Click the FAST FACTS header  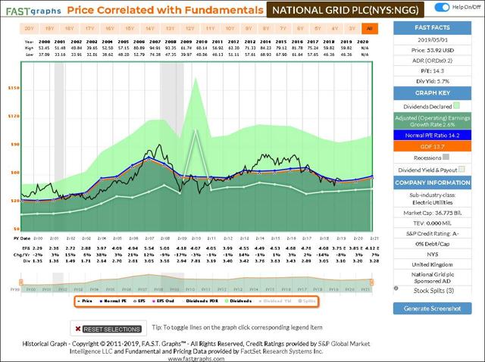coord(432,27)
